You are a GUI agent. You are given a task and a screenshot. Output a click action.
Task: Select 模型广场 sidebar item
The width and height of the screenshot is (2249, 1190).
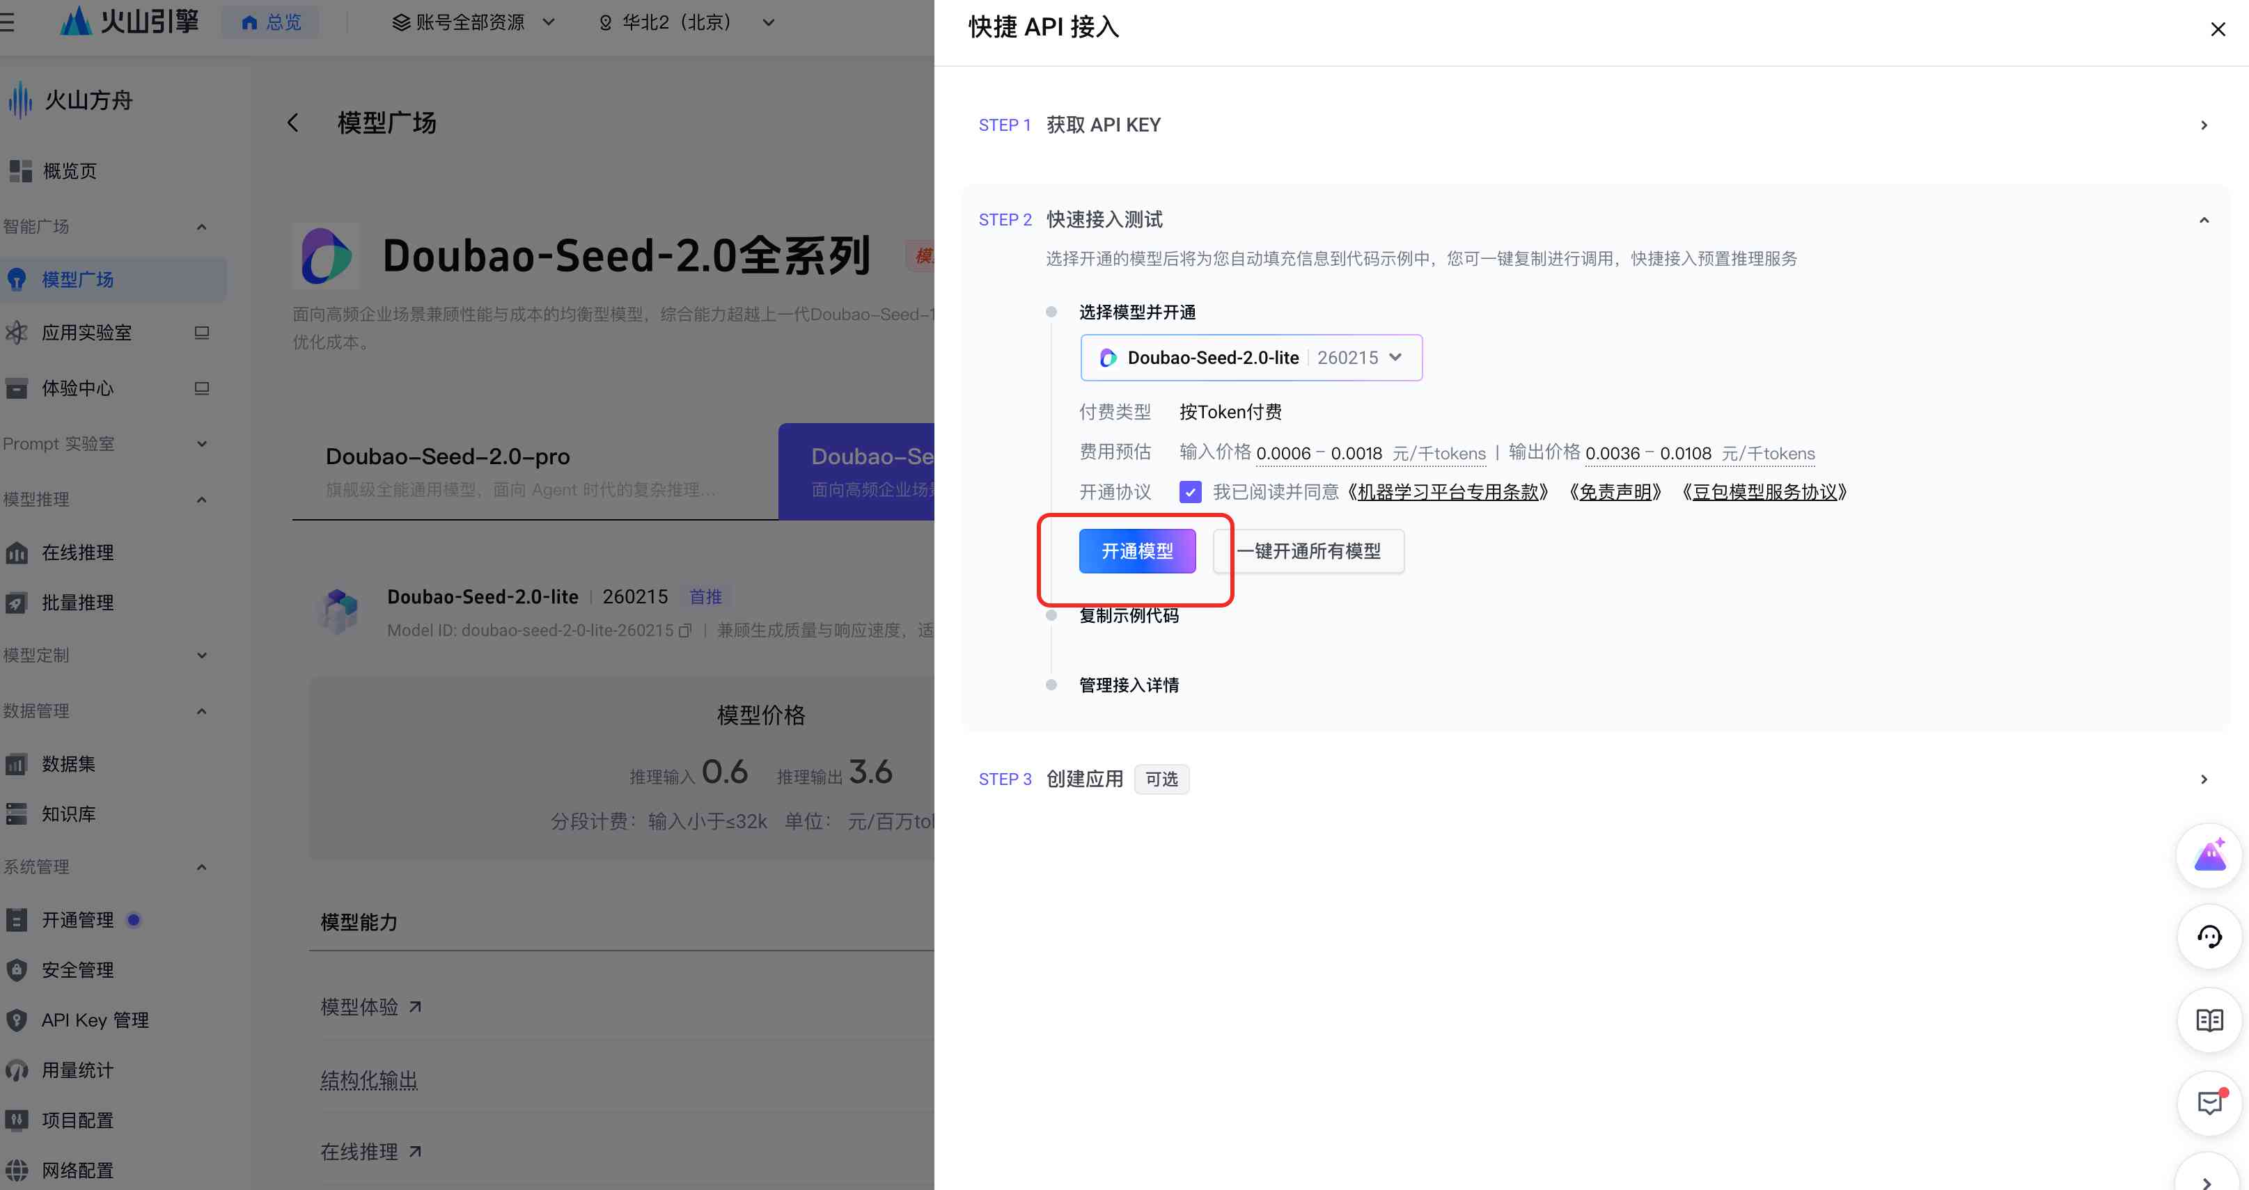[113, 280]
